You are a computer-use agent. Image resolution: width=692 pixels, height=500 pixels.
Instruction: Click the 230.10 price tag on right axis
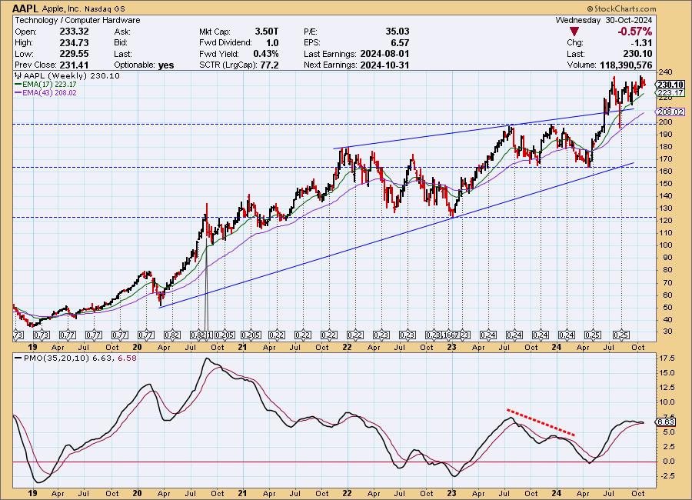(x=670, y=85)
